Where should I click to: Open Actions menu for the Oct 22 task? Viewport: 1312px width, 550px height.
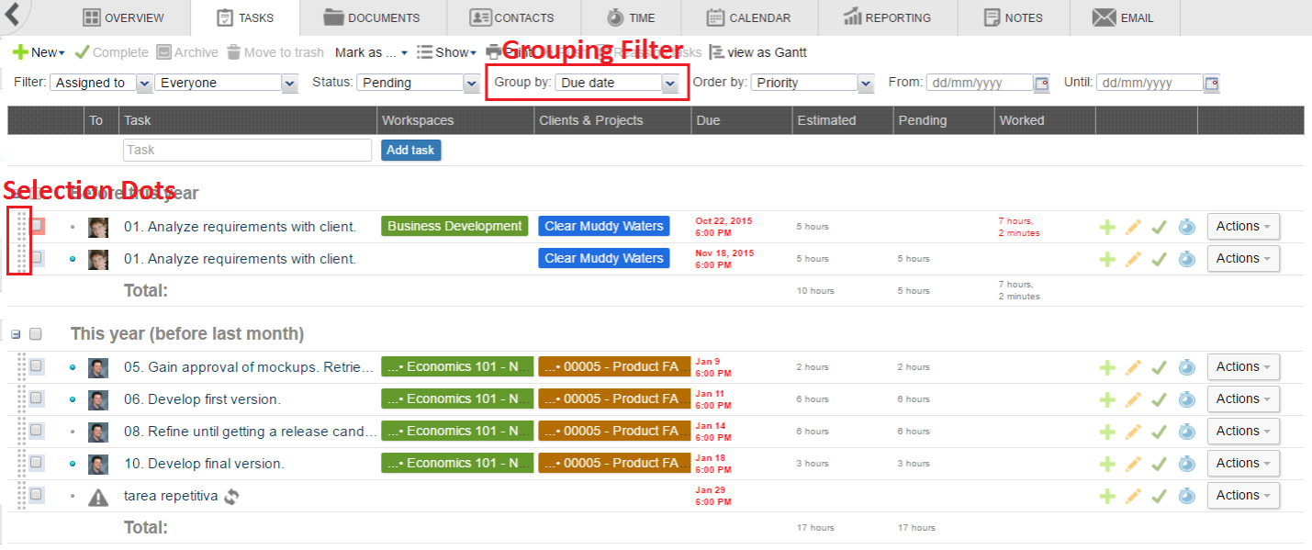[1242, 227]
